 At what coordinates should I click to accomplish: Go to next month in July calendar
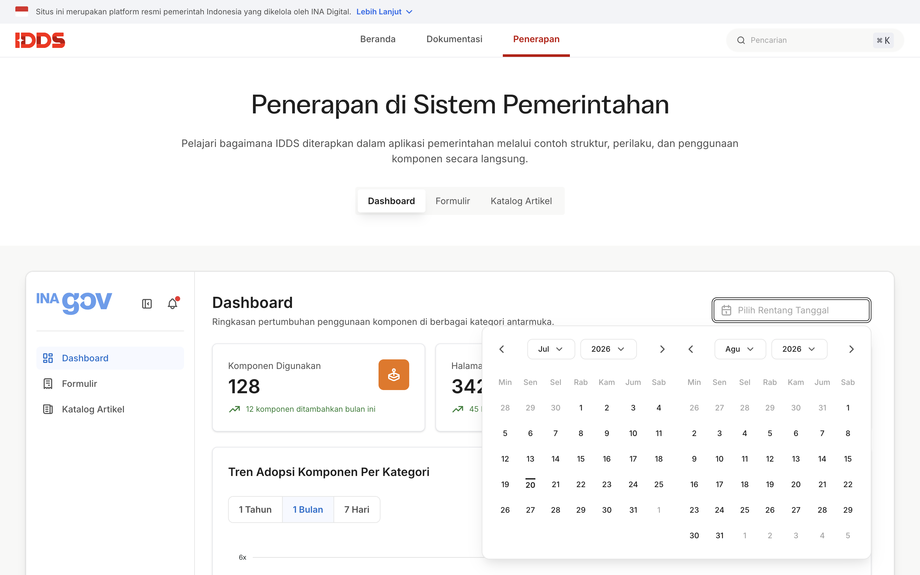[x=662, y=349]
